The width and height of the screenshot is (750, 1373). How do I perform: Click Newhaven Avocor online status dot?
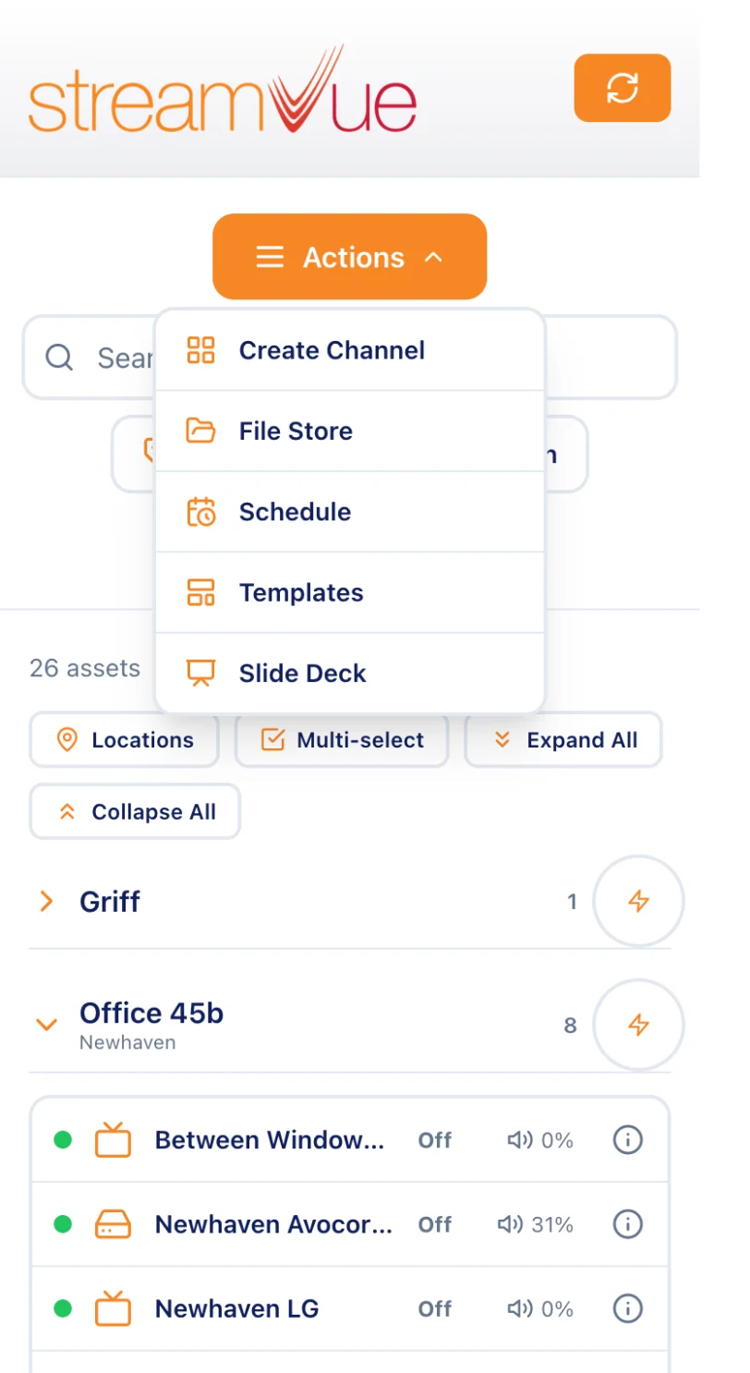point(63,1224)
